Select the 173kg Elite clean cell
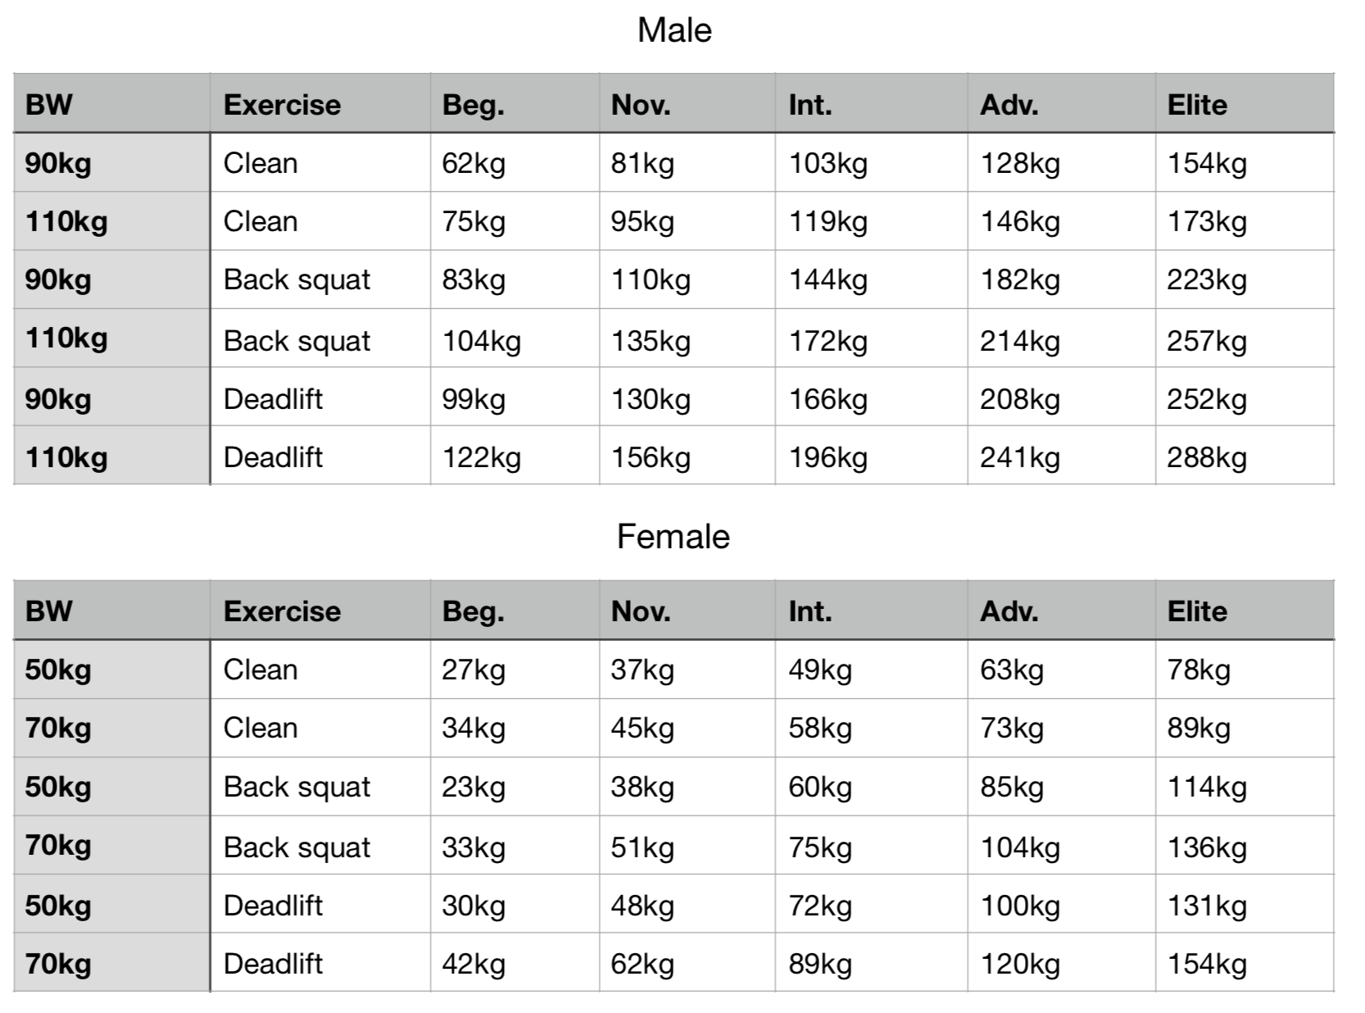The height and width of the screenshot is (1013, 1365). click(x=1245, y=221)
